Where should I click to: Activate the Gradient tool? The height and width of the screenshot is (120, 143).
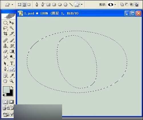12,51
